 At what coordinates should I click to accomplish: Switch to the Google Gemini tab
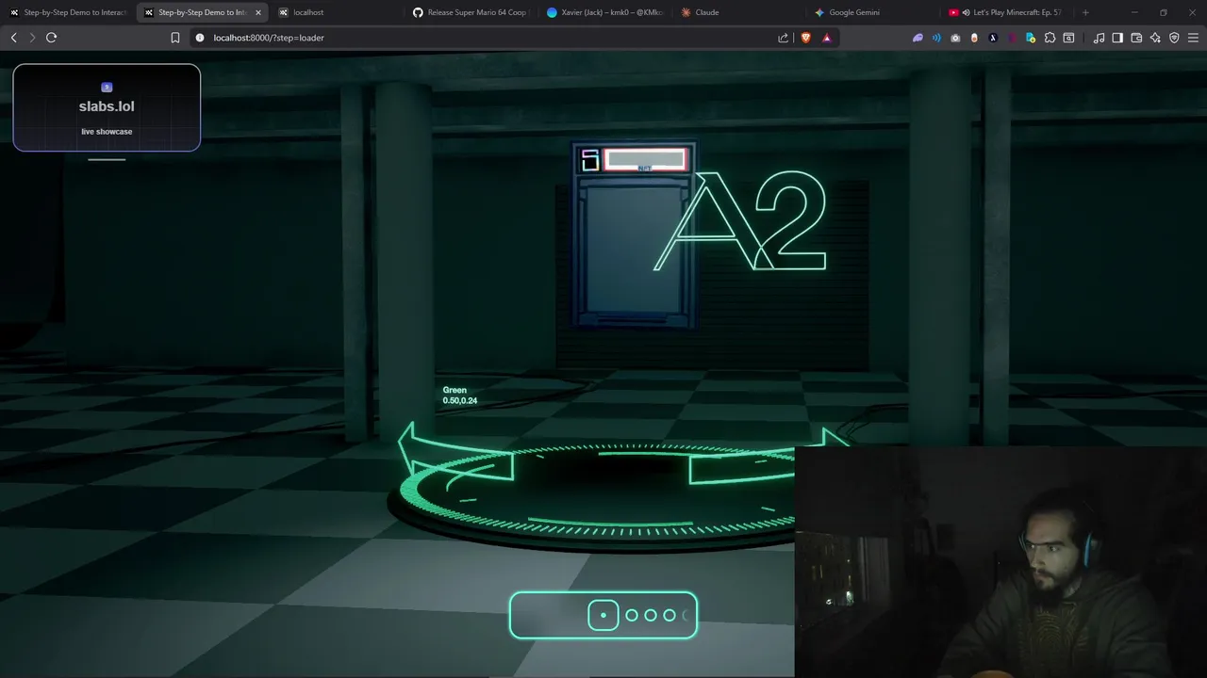pos(872,12)
